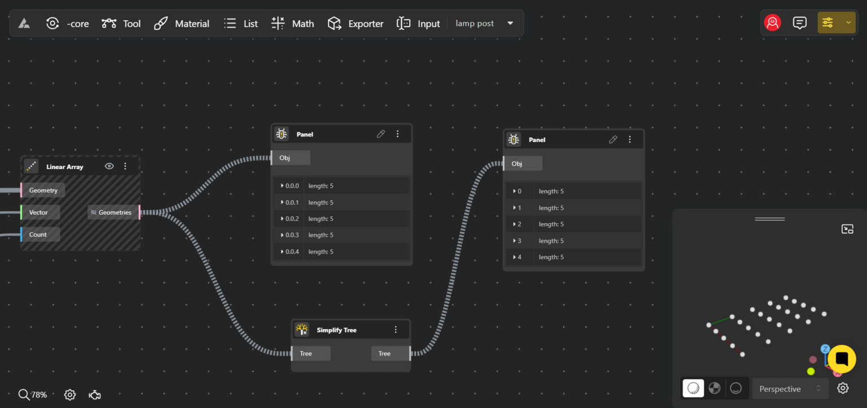Image resolution: width=867 pixels, height=408 pixels.
Task: Open node editor settings via the bottom-left gear
Action: [69, 394]
